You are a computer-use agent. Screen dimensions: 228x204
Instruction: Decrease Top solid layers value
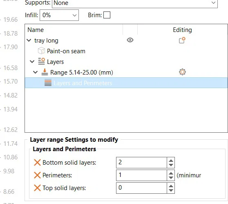pos(171,190)
